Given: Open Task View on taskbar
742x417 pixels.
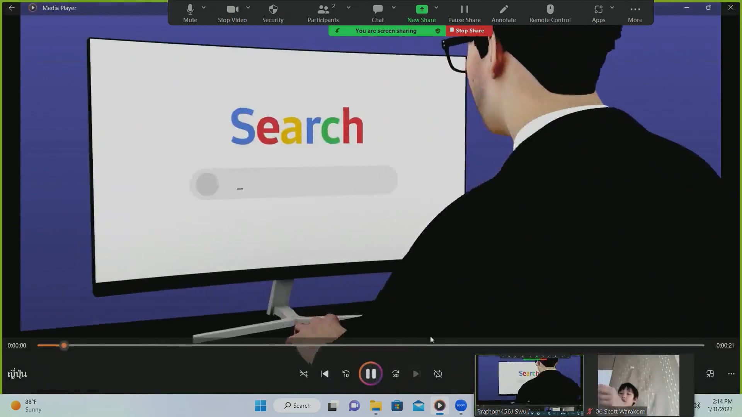Looking at the screenshot, I should pyautogui.click(x=332, y=406).
